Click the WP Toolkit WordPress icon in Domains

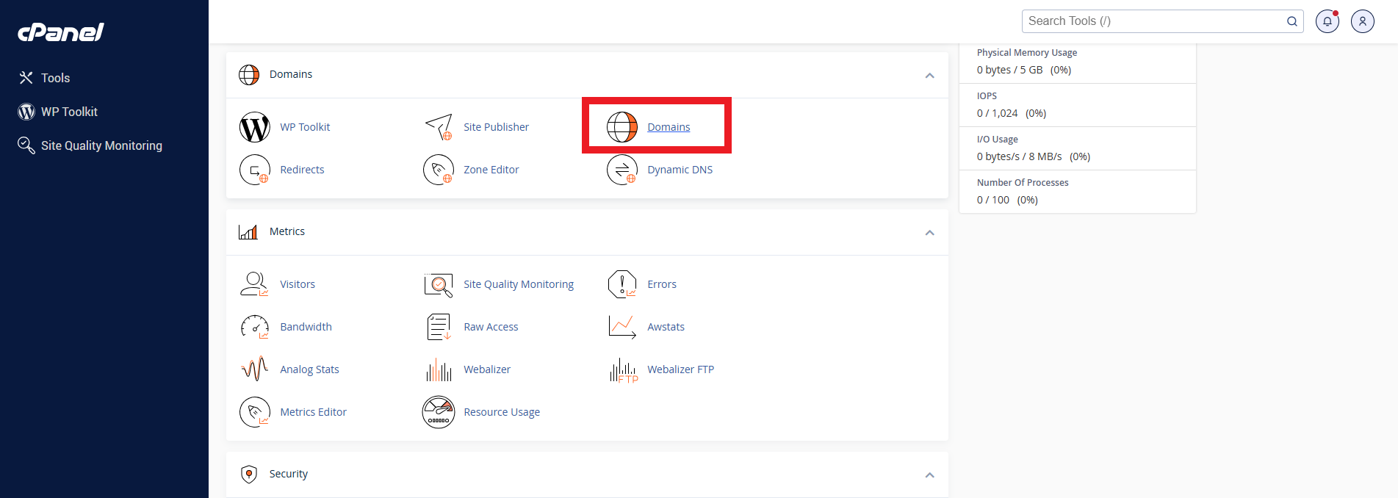tap(254, 127)
